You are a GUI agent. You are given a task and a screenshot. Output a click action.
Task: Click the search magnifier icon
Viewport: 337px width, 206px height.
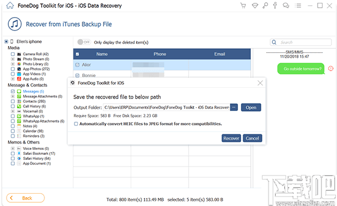pos(274,42)
